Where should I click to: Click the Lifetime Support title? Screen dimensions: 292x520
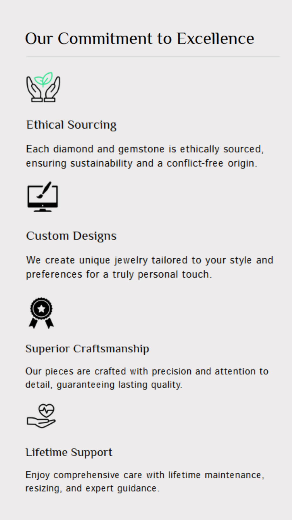coord(69,453)
